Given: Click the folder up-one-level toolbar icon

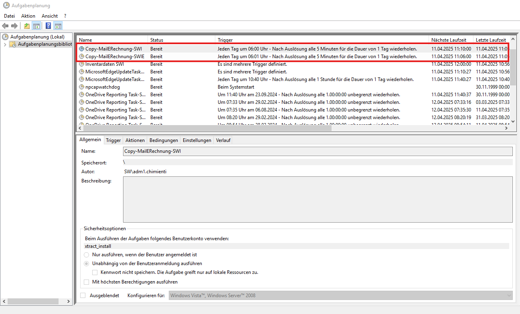Looking at the screenshot, I should (x=27, y=26).
